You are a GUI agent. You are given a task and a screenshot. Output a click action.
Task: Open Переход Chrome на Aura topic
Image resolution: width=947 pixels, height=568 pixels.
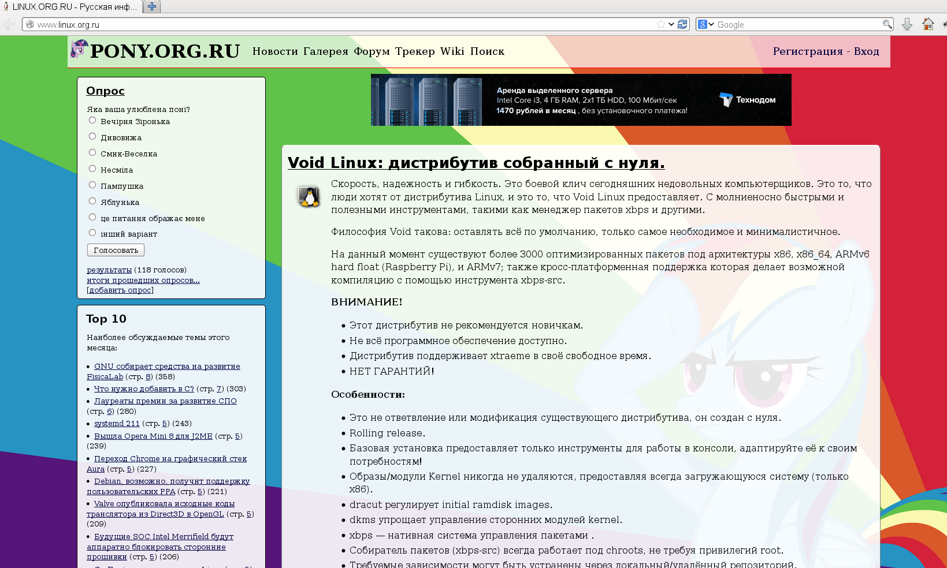166,464
